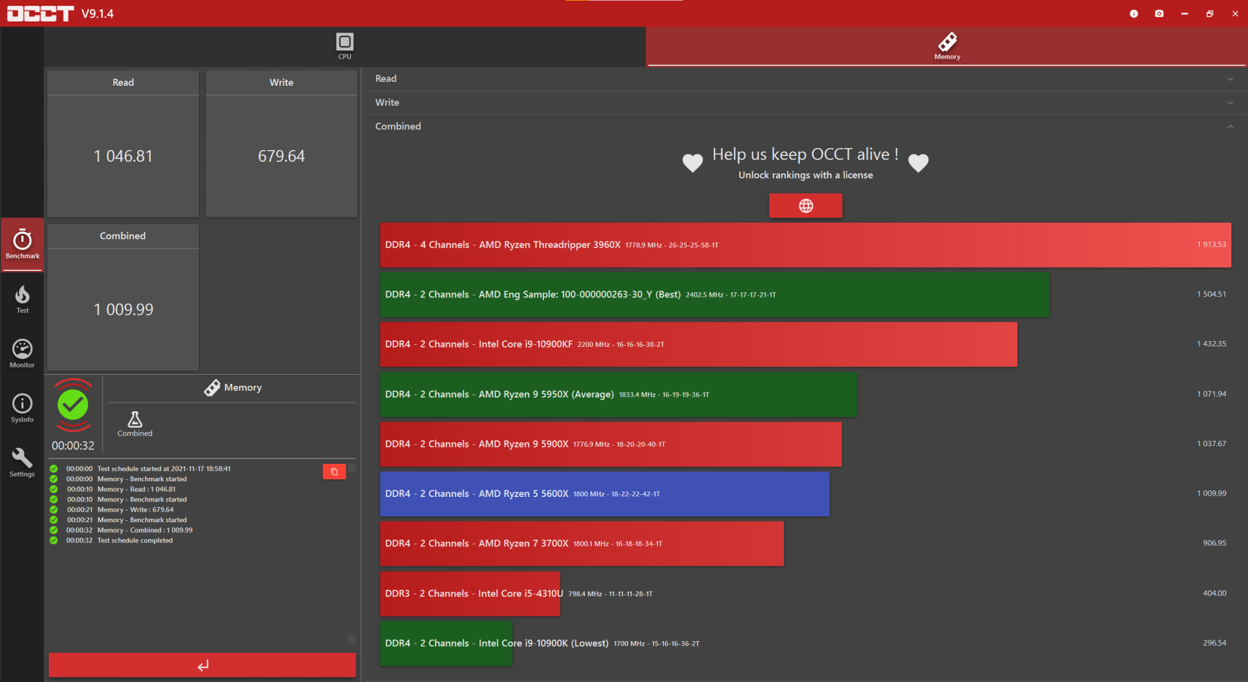Click the OCCT logo in title bar
This screenshot has width=1248, height=682.
[x=40, y=14]
